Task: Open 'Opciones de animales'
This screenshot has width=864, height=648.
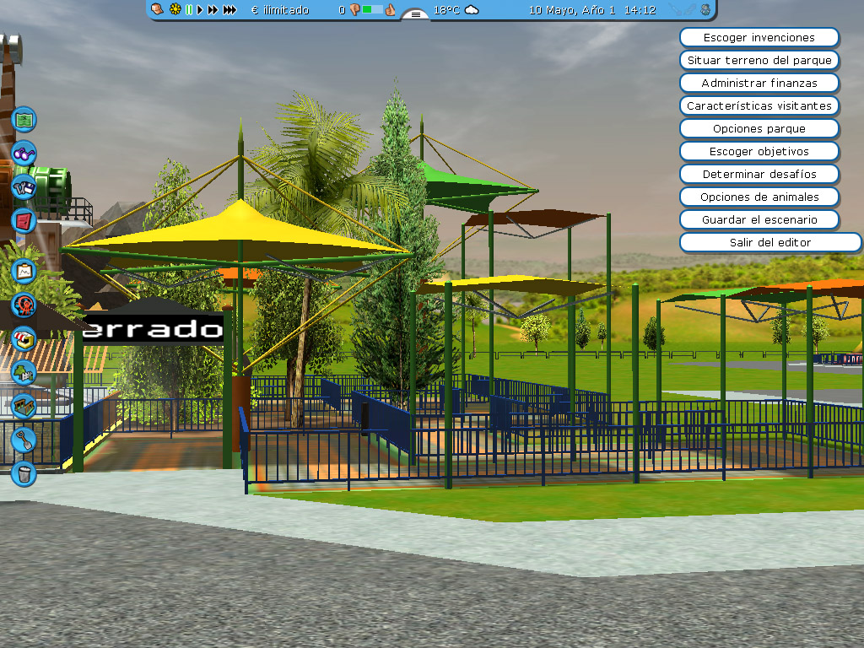Action: click(x=759, y=197)
